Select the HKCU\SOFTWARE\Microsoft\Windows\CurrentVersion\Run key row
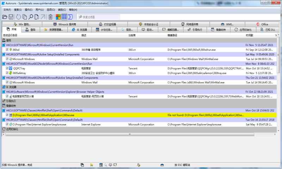Screen dimensions: 282x169 pyautogui.click(x=139, y=45)
